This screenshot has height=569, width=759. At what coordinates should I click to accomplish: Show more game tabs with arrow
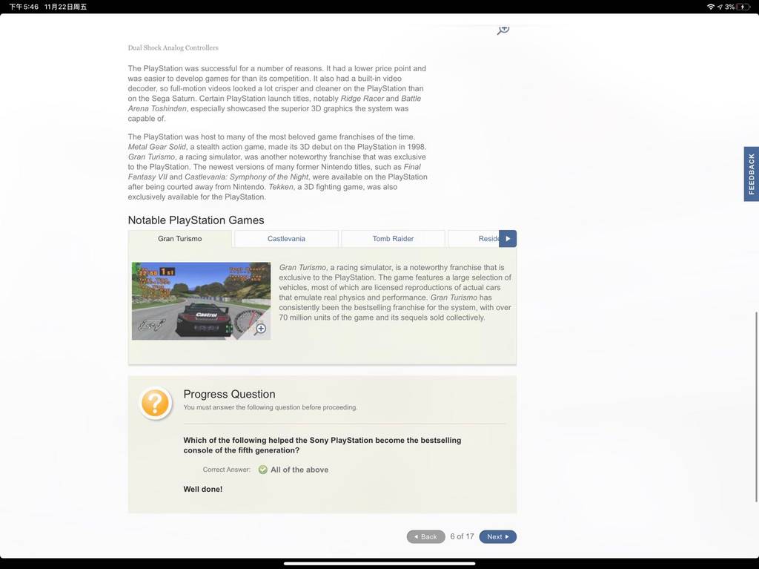(508, 238)
